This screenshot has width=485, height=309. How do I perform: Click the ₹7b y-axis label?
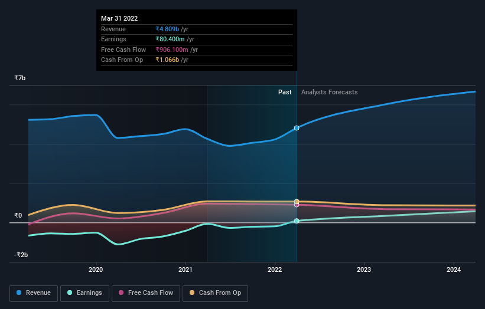20,78
